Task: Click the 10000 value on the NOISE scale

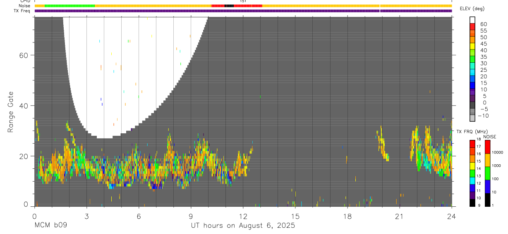Action: pyautogui.click(x=497, y=152)
